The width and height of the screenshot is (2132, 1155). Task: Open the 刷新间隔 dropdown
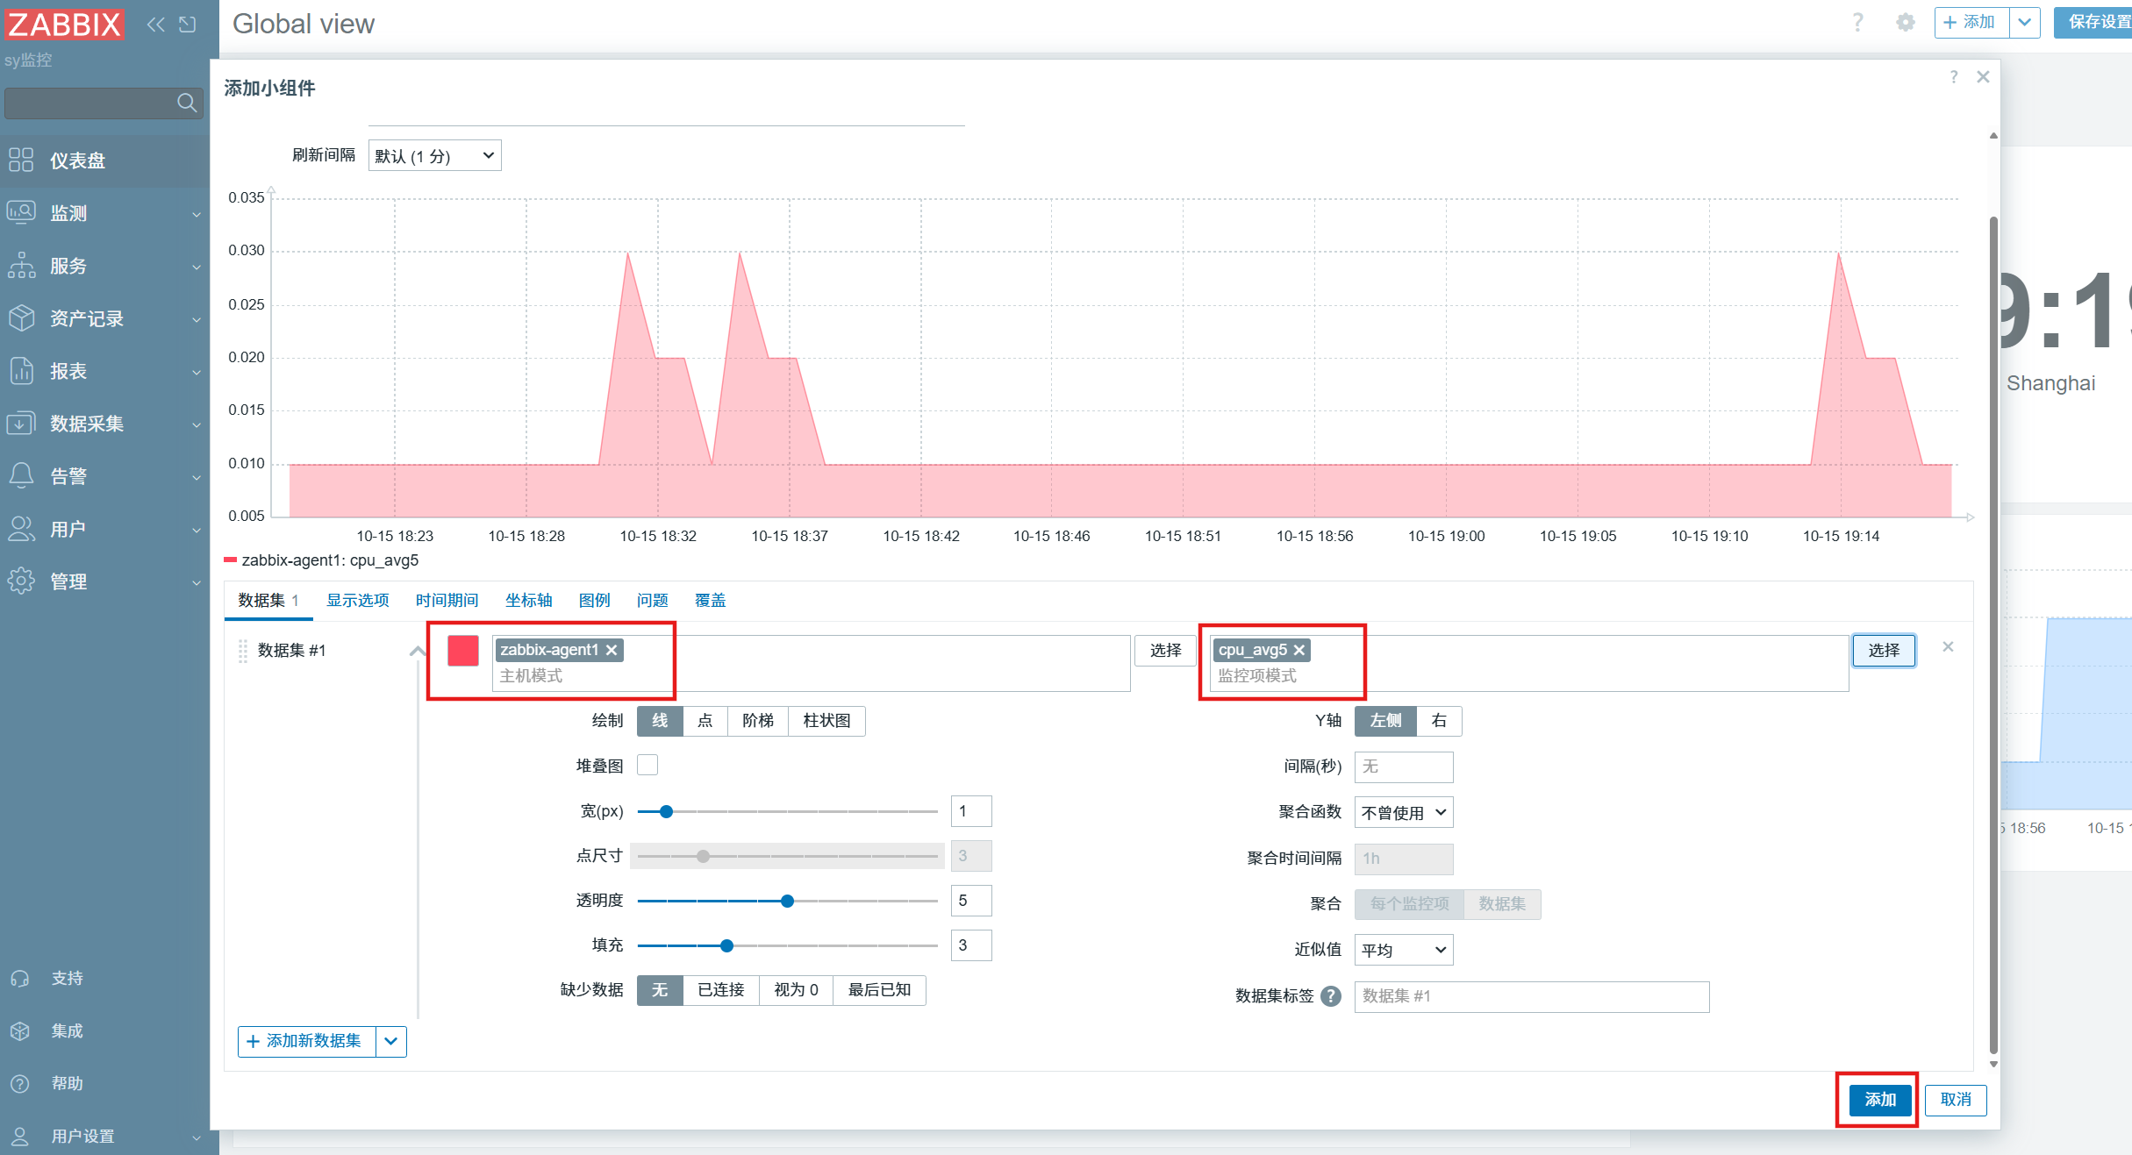(434, 156)
